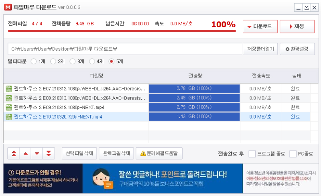The height and width of the screenshot is (196, 321).
Task: Click the 2.78 GB (100%) progress bar
Action: (194, 89)
